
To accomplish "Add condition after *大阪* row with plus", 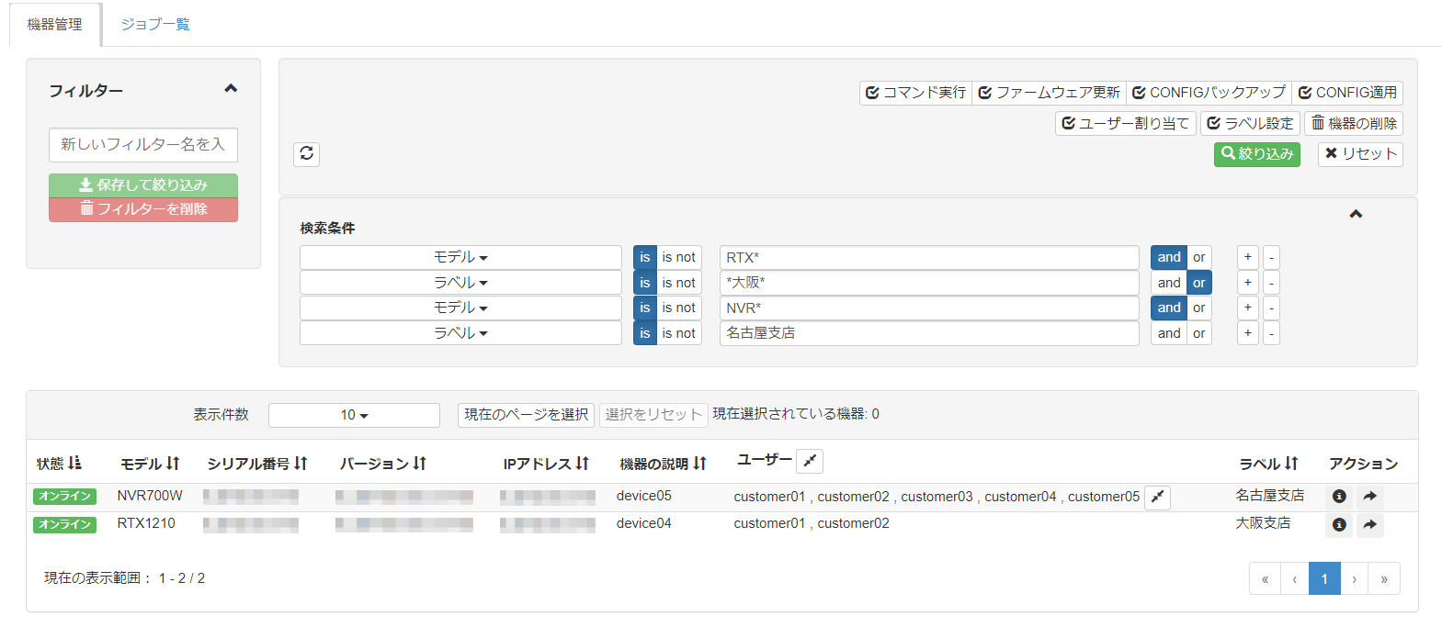I will 1247,283.
